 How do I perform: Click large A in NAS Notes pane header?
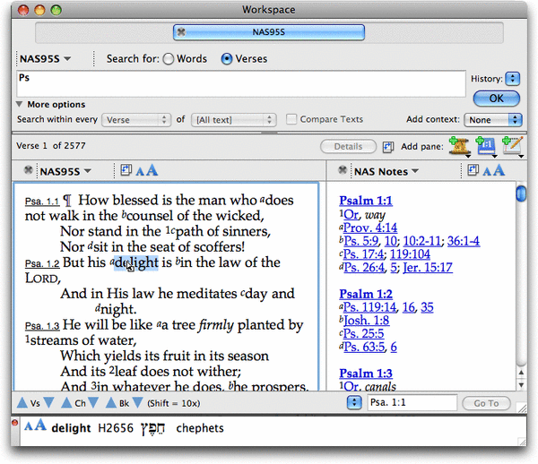(x=499, y=170)
